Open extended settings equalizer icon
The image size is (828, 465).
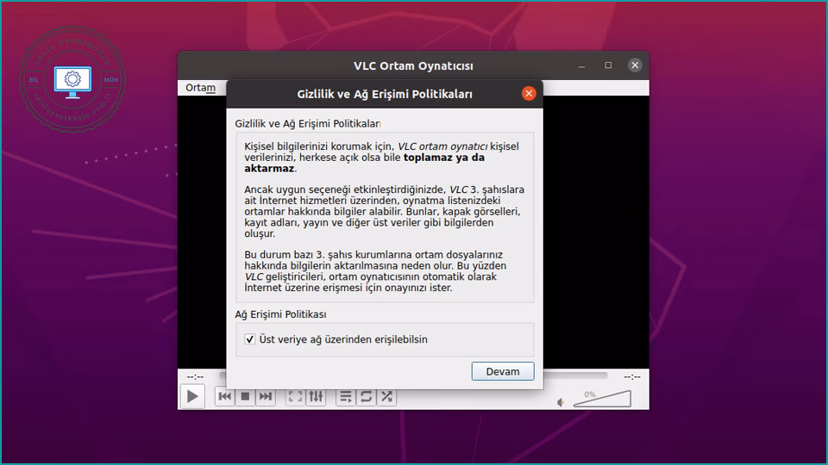[x=316, y=396]
